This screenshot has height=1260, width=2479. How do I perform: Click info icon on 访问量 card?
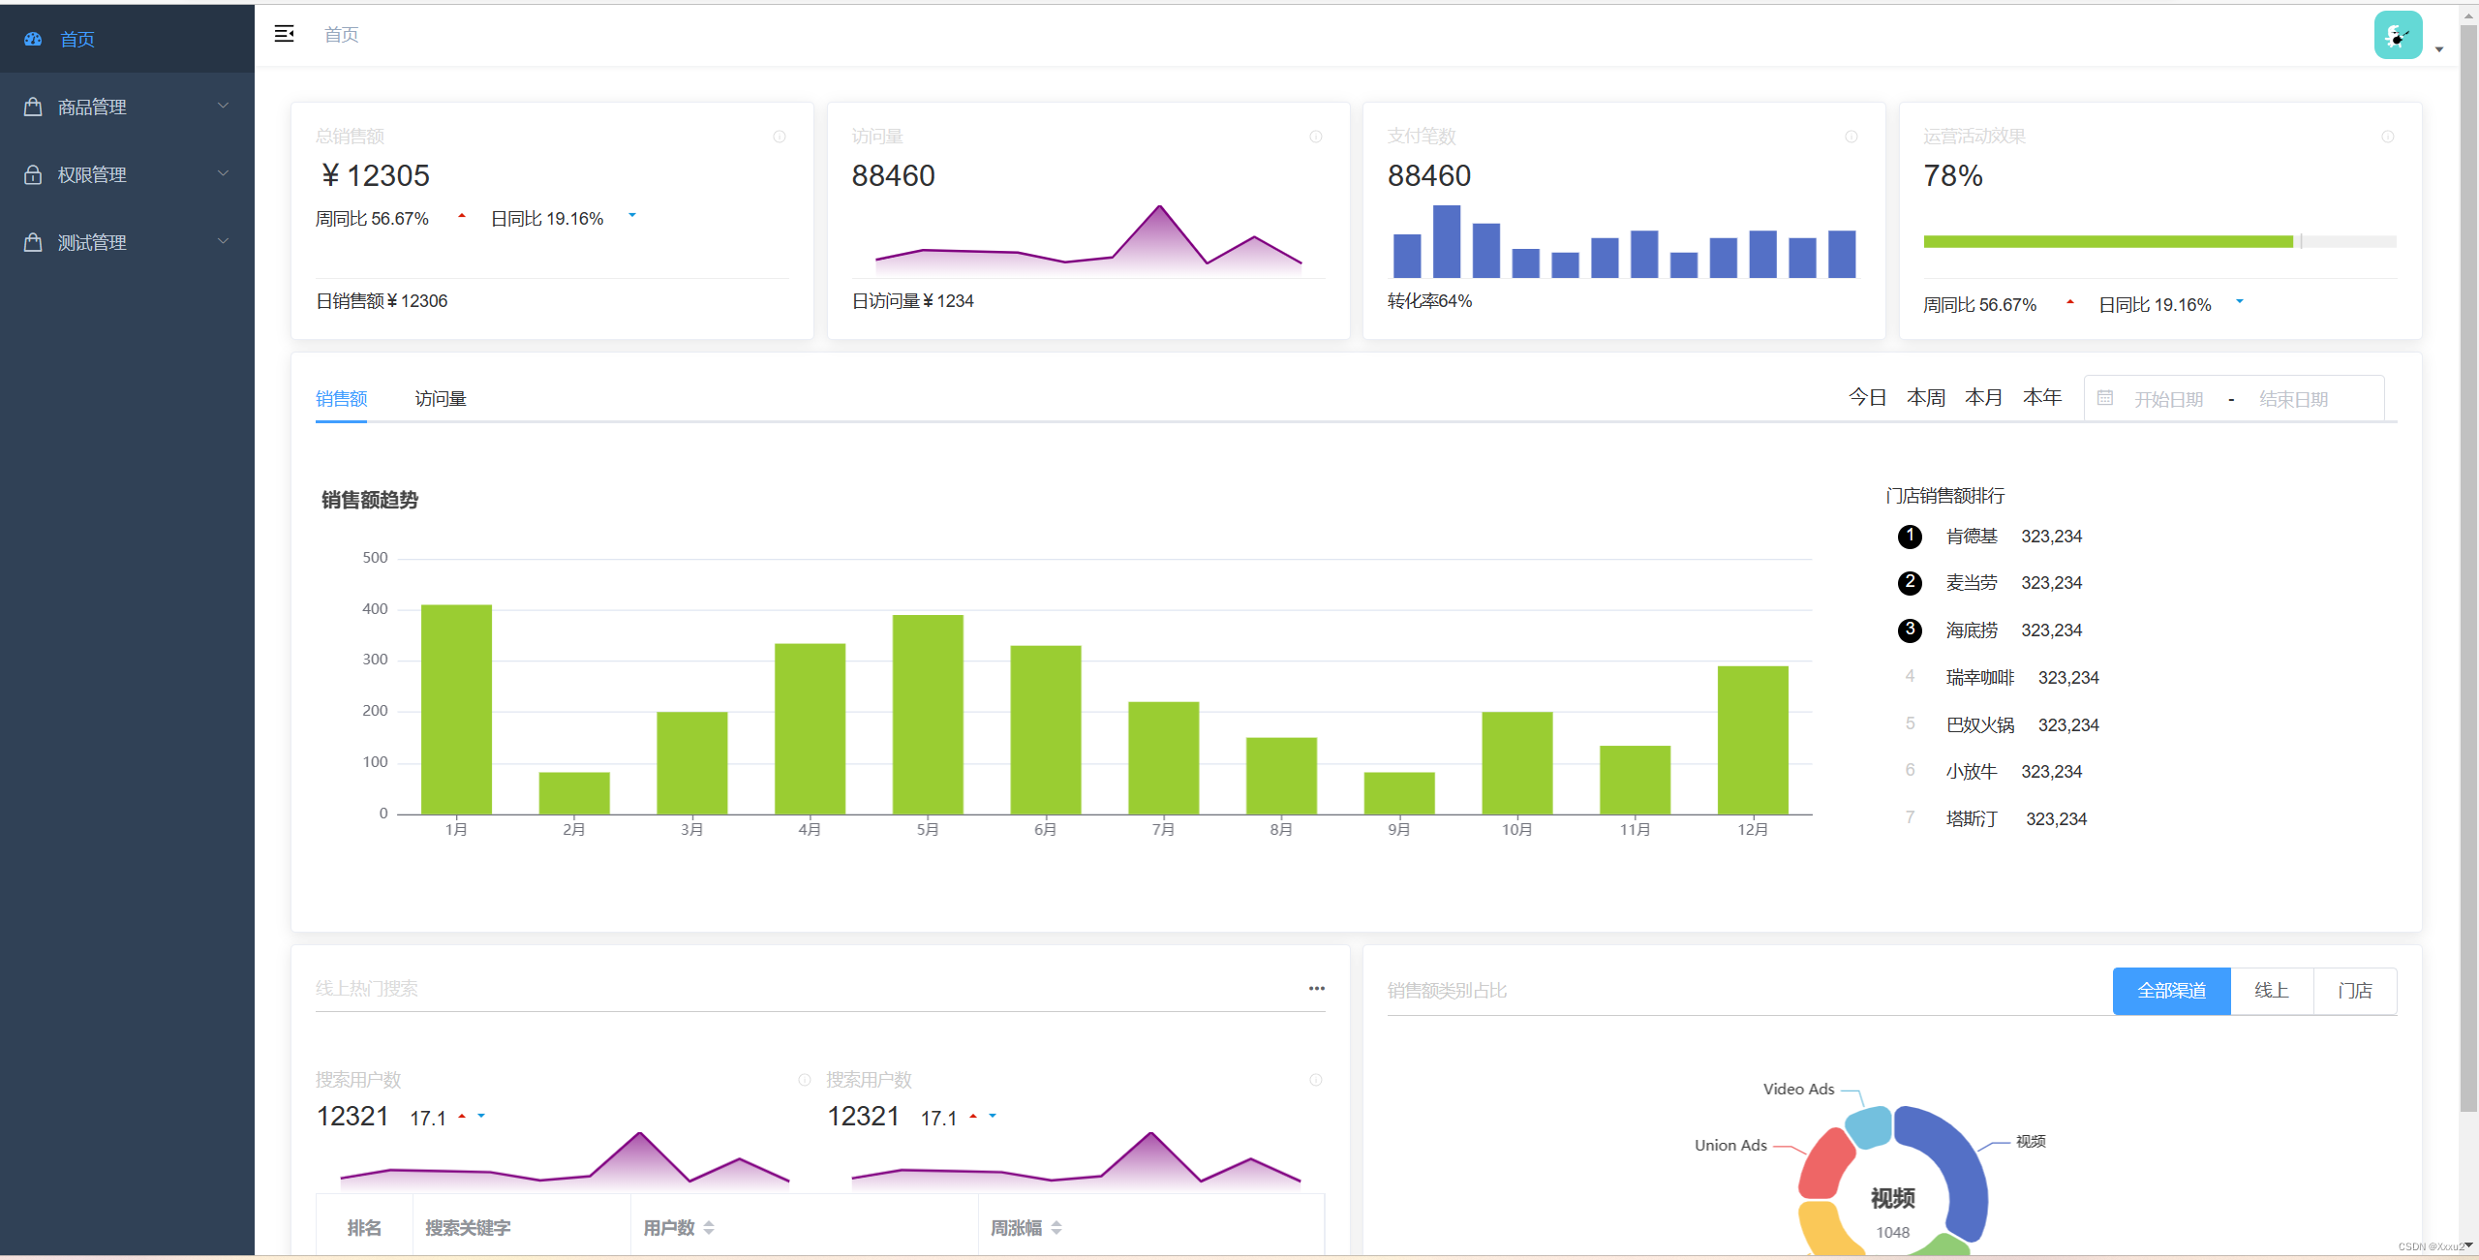1315,137
